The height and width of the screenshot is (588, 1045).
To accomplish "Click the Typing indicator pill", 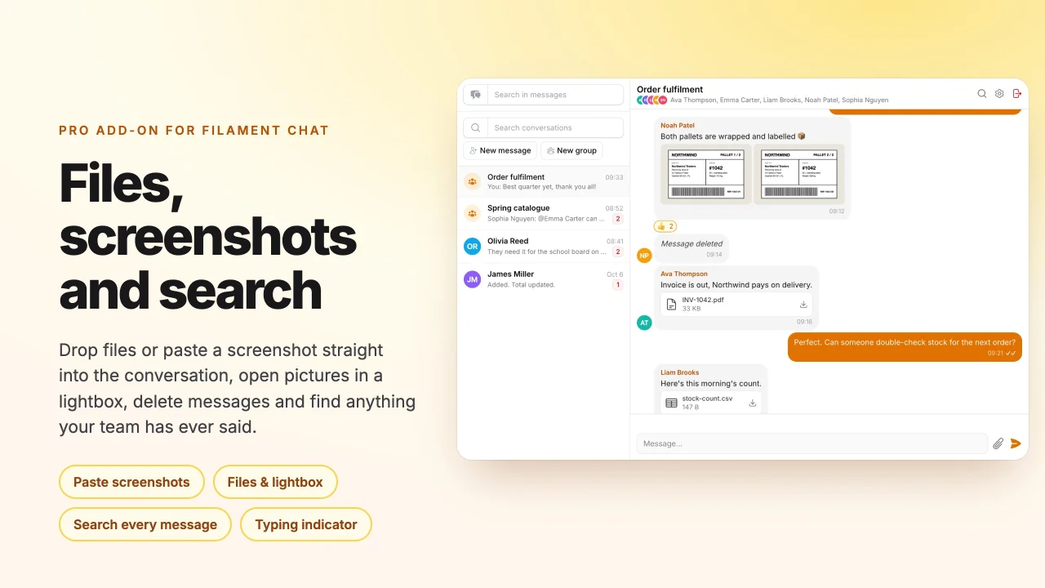I will [x=306, y=524].
